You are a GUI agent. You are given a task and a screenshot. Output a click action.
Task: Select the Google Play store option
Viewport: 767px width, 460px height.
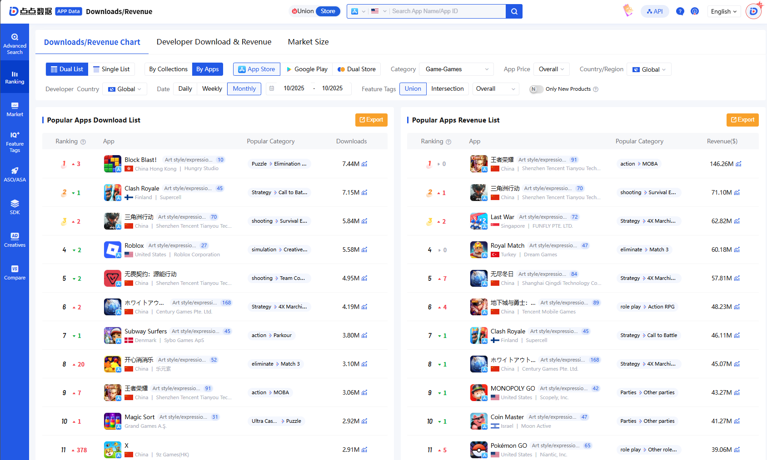click(x=307, y=69)
